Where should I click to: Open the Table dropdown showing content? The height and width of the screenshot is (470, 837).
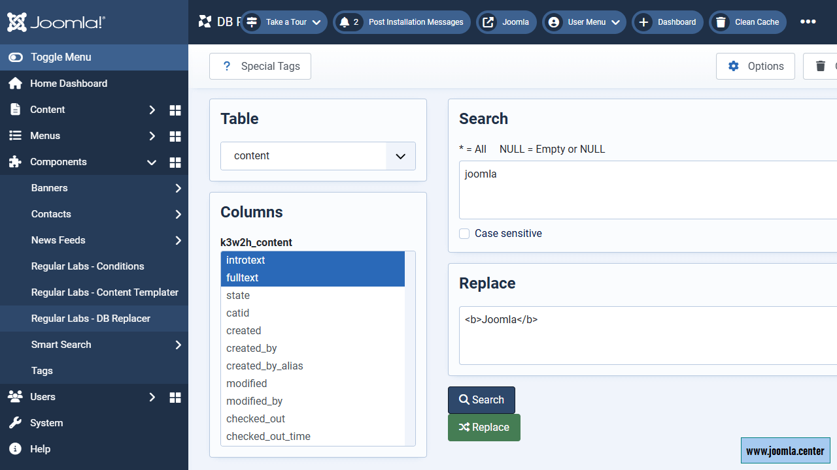[318, 156]
